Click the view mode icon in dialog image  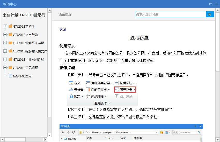167,132
